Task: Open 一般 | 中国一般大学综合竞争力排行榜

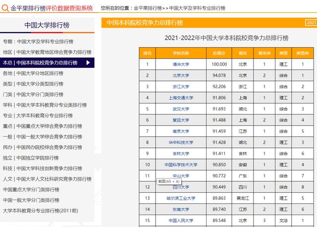Action: [x=43, y=137]
